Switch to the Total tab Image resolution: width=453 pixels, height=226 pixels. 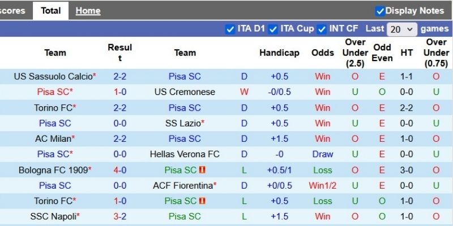(50, 11)
